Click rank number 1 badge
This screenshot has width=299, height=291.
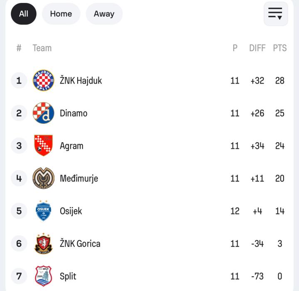19,81
